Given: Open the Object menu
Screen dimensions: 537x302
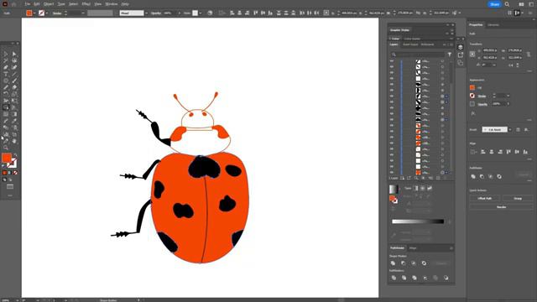Looking at the screenshot, I should pyautogui.click(x=49, y=4).
